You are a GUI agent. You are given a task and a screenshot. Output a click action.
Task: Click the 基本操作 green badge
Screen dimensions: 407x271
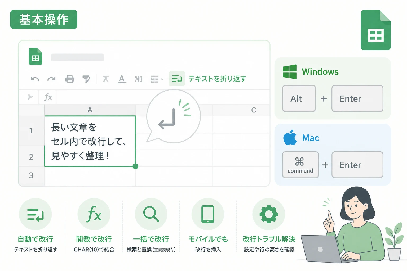[44, 19]
